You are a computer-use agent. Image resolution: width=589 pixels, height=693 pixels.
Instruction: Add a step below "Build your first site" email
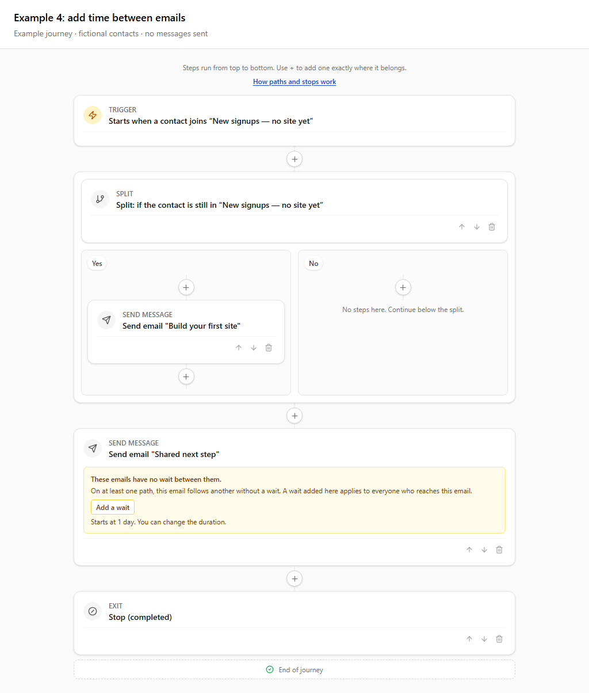click(186, 376)
